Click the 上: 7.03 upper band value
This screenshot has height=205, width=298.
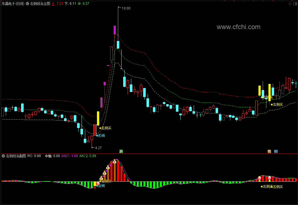(x=57, y=4)
